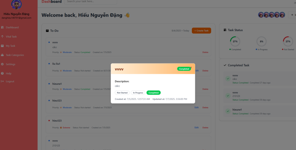Open Dashboard from the sidebar

pos(12,27)
